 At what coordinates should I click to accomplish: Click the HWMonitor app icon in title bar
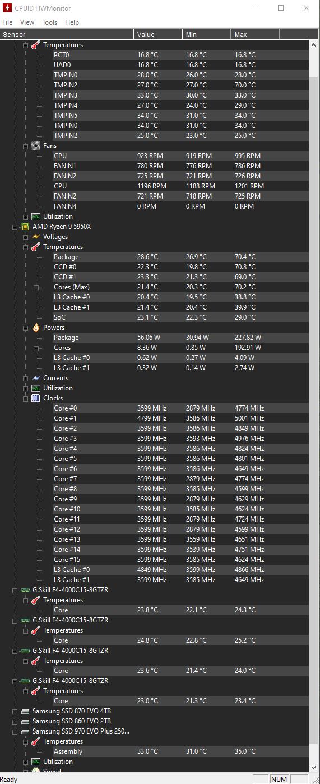8,8
